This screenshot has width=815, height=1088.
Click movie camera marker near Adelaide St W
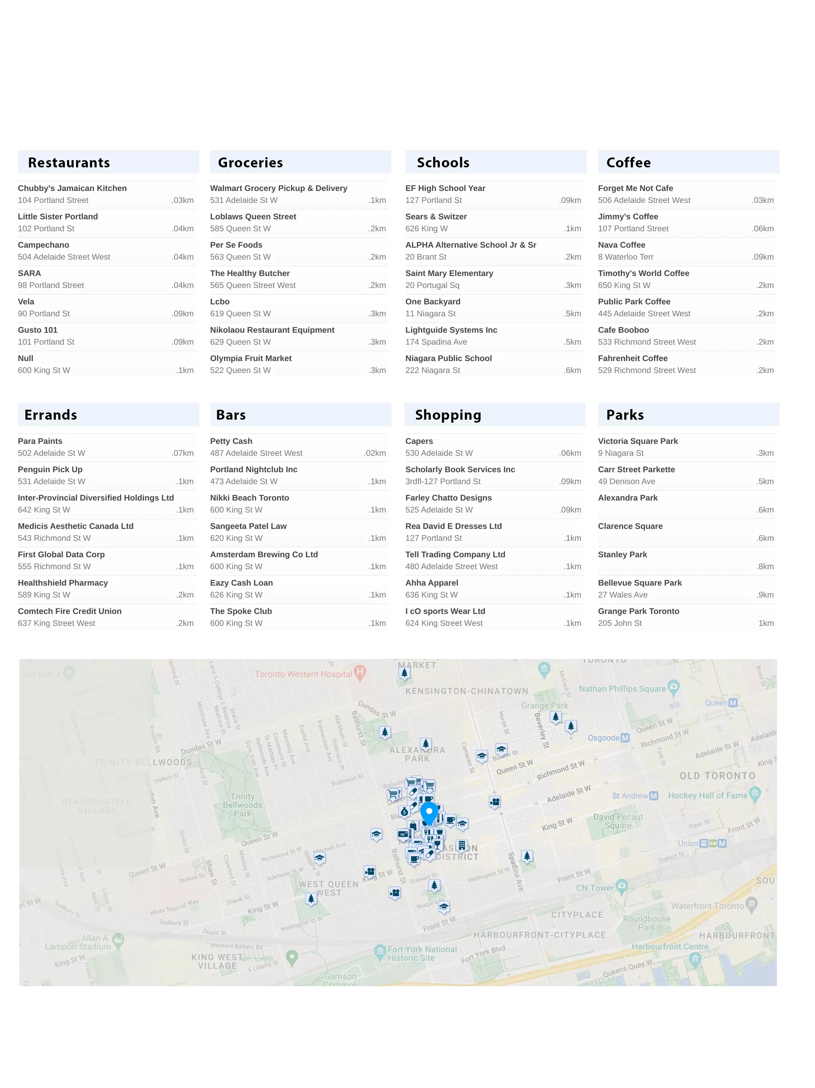[495, 802]
